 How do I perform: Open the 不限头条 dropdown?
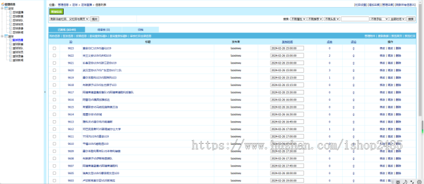(x=332, y=19)
